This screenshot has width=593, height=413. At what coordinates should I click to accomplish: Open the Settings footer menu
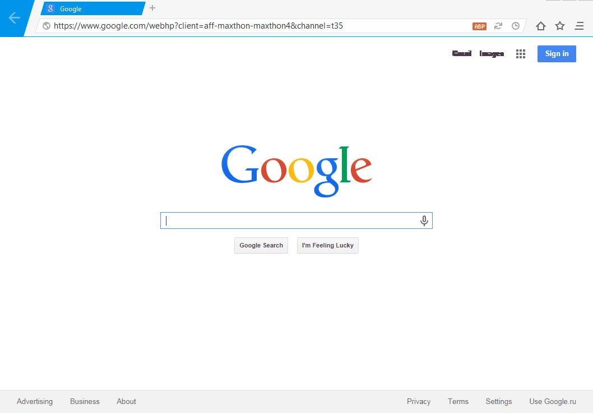coord(498,401)
